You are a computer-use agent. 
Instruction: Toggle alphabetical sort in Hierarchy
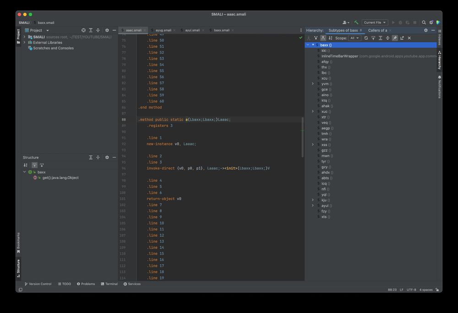pos(330,38)
